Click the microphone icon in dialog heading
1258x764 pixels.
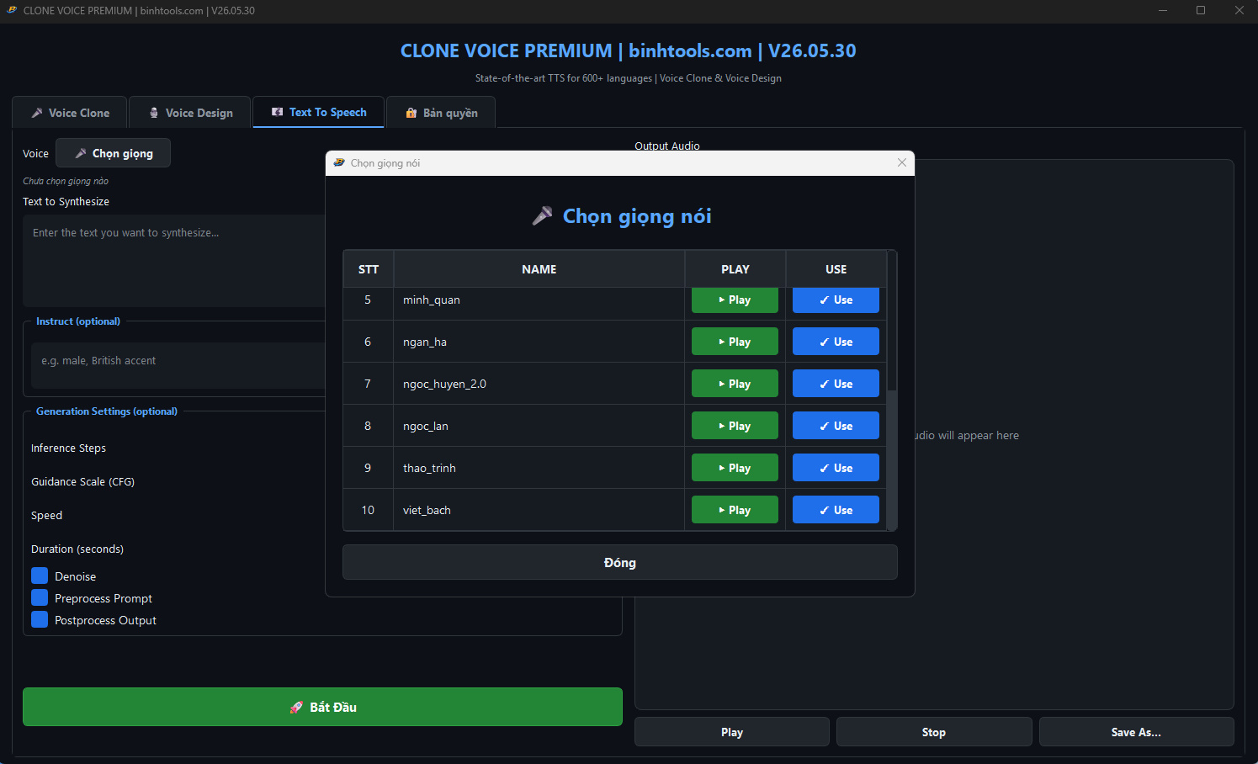point(543,216)
